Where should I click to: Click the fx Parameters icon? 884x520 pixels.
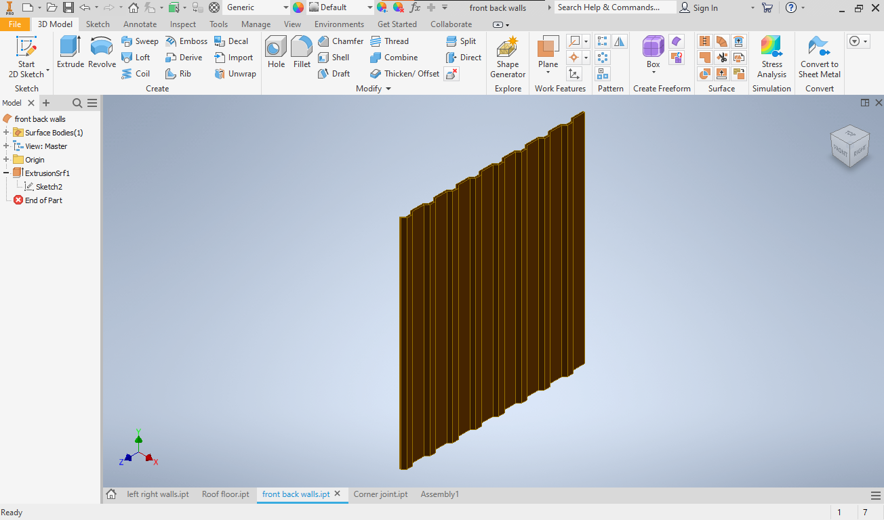point(415,7)
